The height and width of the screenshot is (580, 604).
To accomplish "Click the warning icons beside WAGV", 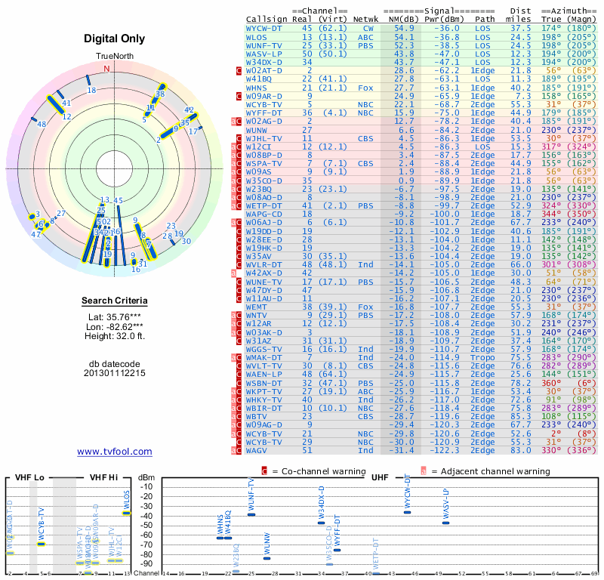I will coord(236,451).
